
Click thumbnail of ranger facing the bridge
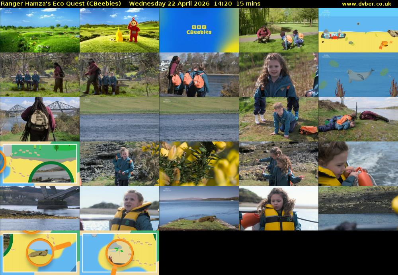tap(40, 119)
